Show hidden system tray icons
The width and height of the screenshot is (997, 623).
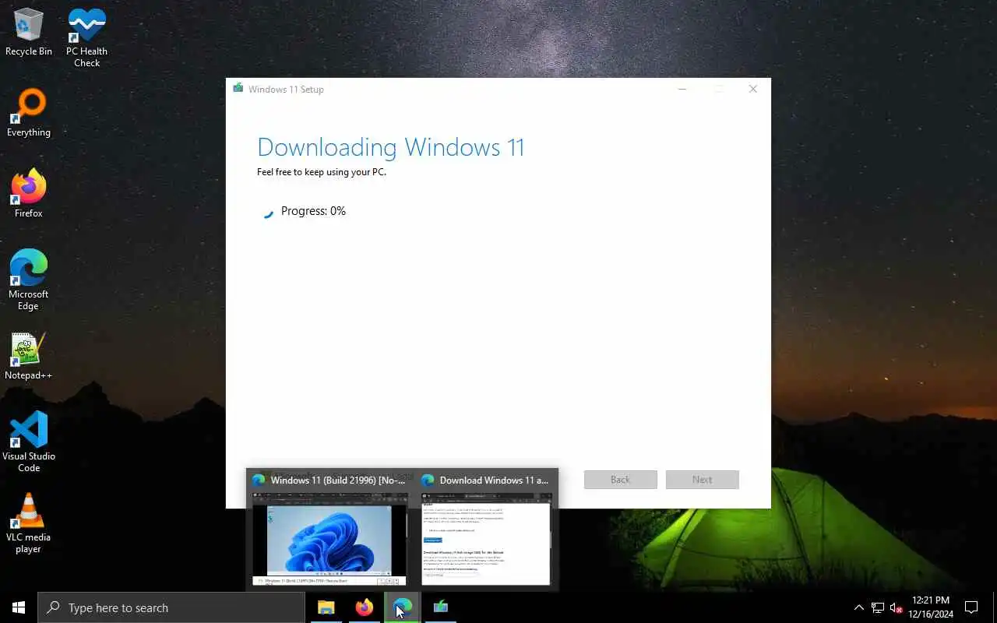pyautogui.click(x=859, y=607)
